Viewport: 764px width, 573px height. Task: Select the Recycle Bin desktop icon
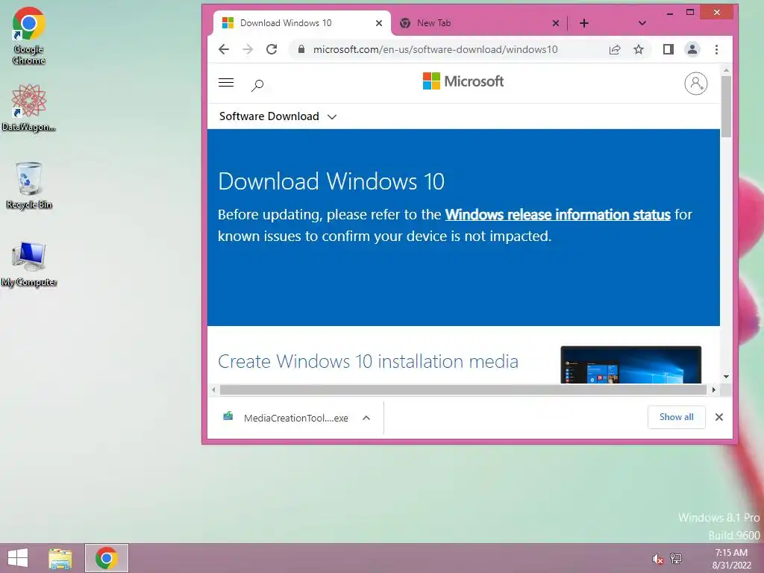(29, 185)
